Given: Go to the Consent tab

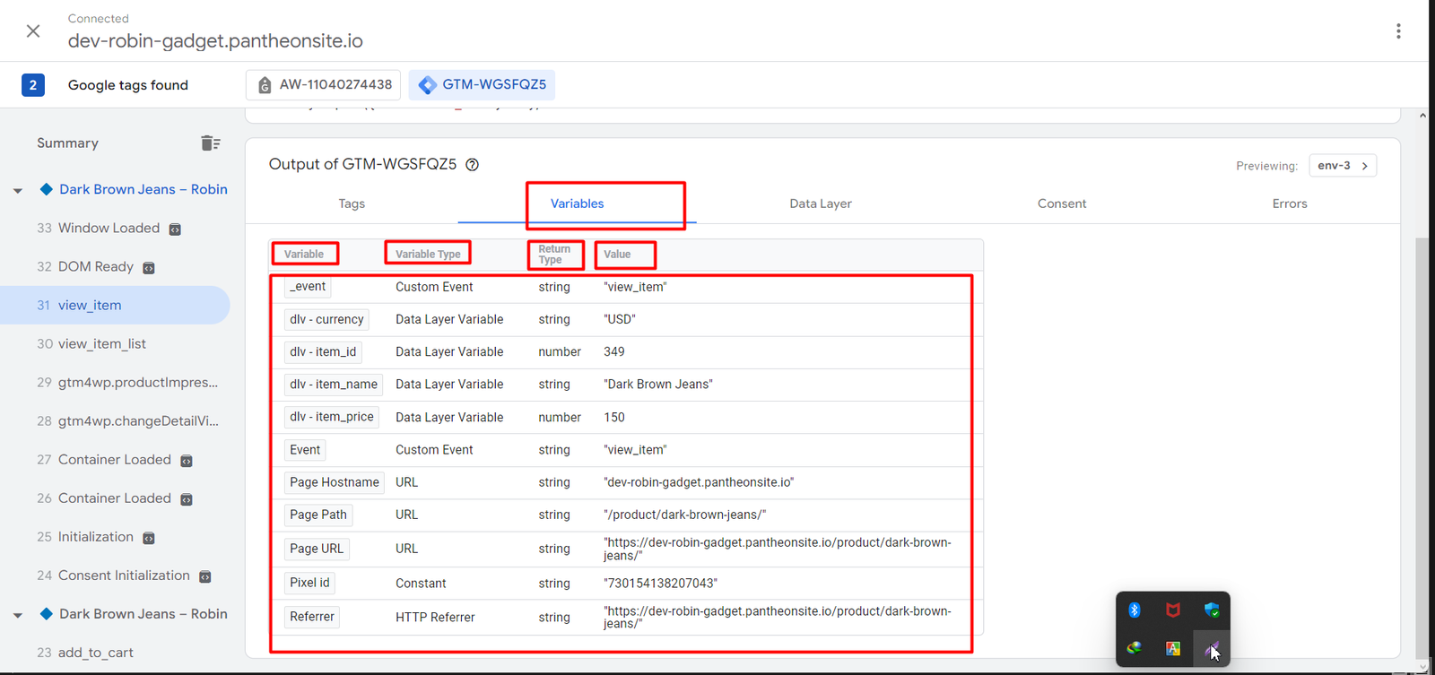Looking at the screenshot, I should point(1062,203).
